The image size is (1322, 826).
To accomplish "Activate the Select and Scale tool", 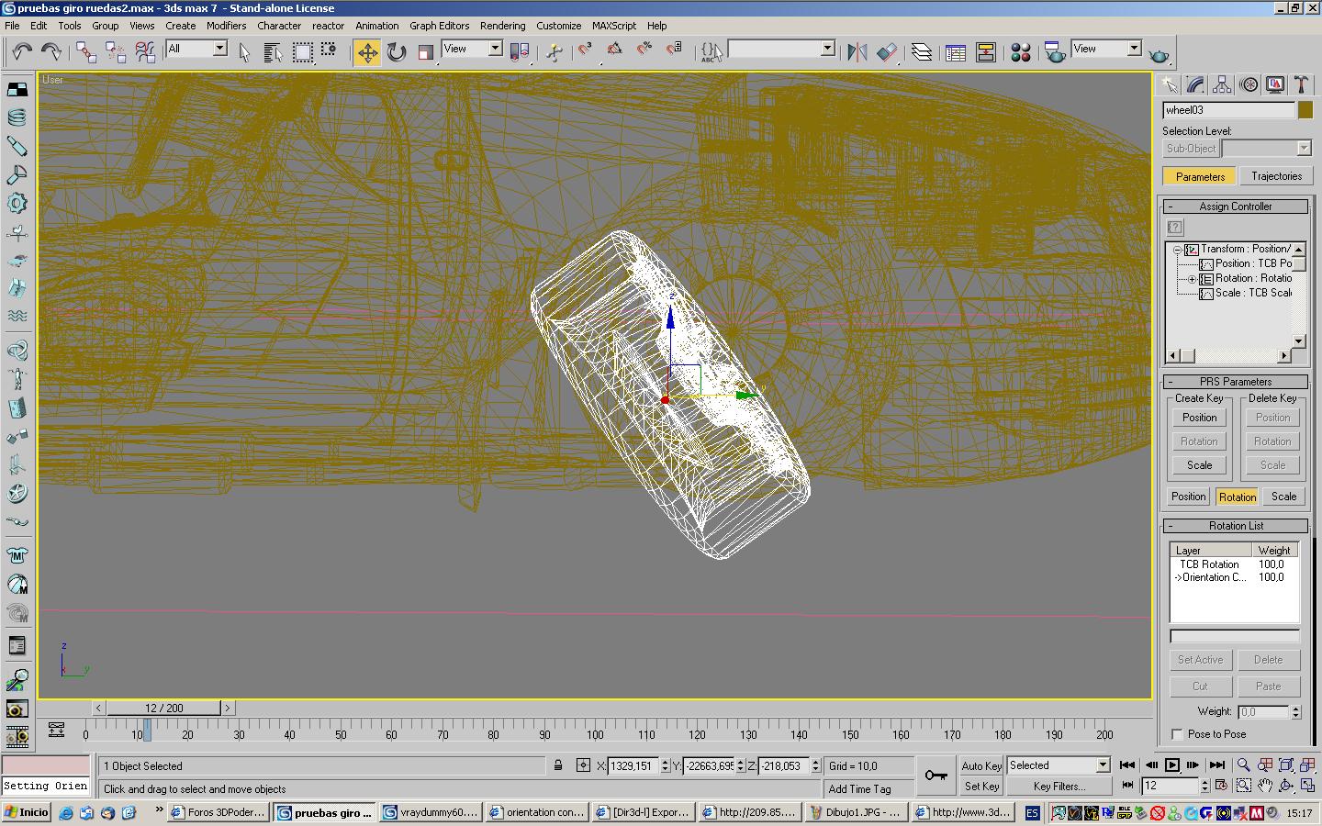I will (425, 51).
